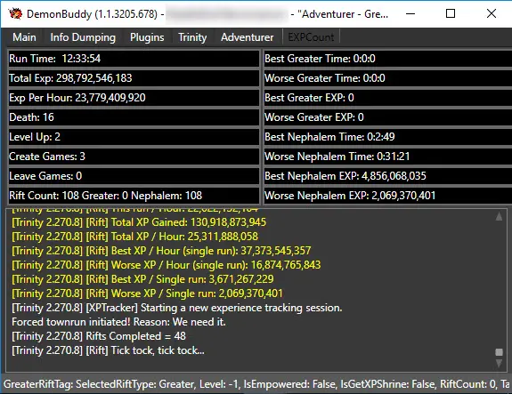Select the EXPCount tab
This screenshot has width=512, height=394.
(x=311, y=37)
